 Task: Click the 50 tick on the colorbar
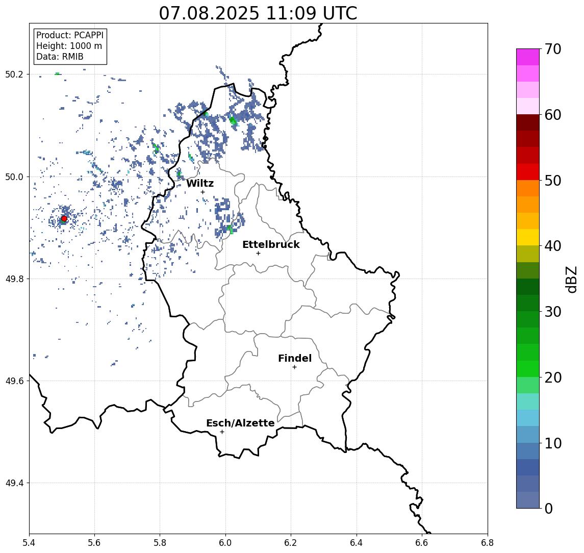[553, 181]
